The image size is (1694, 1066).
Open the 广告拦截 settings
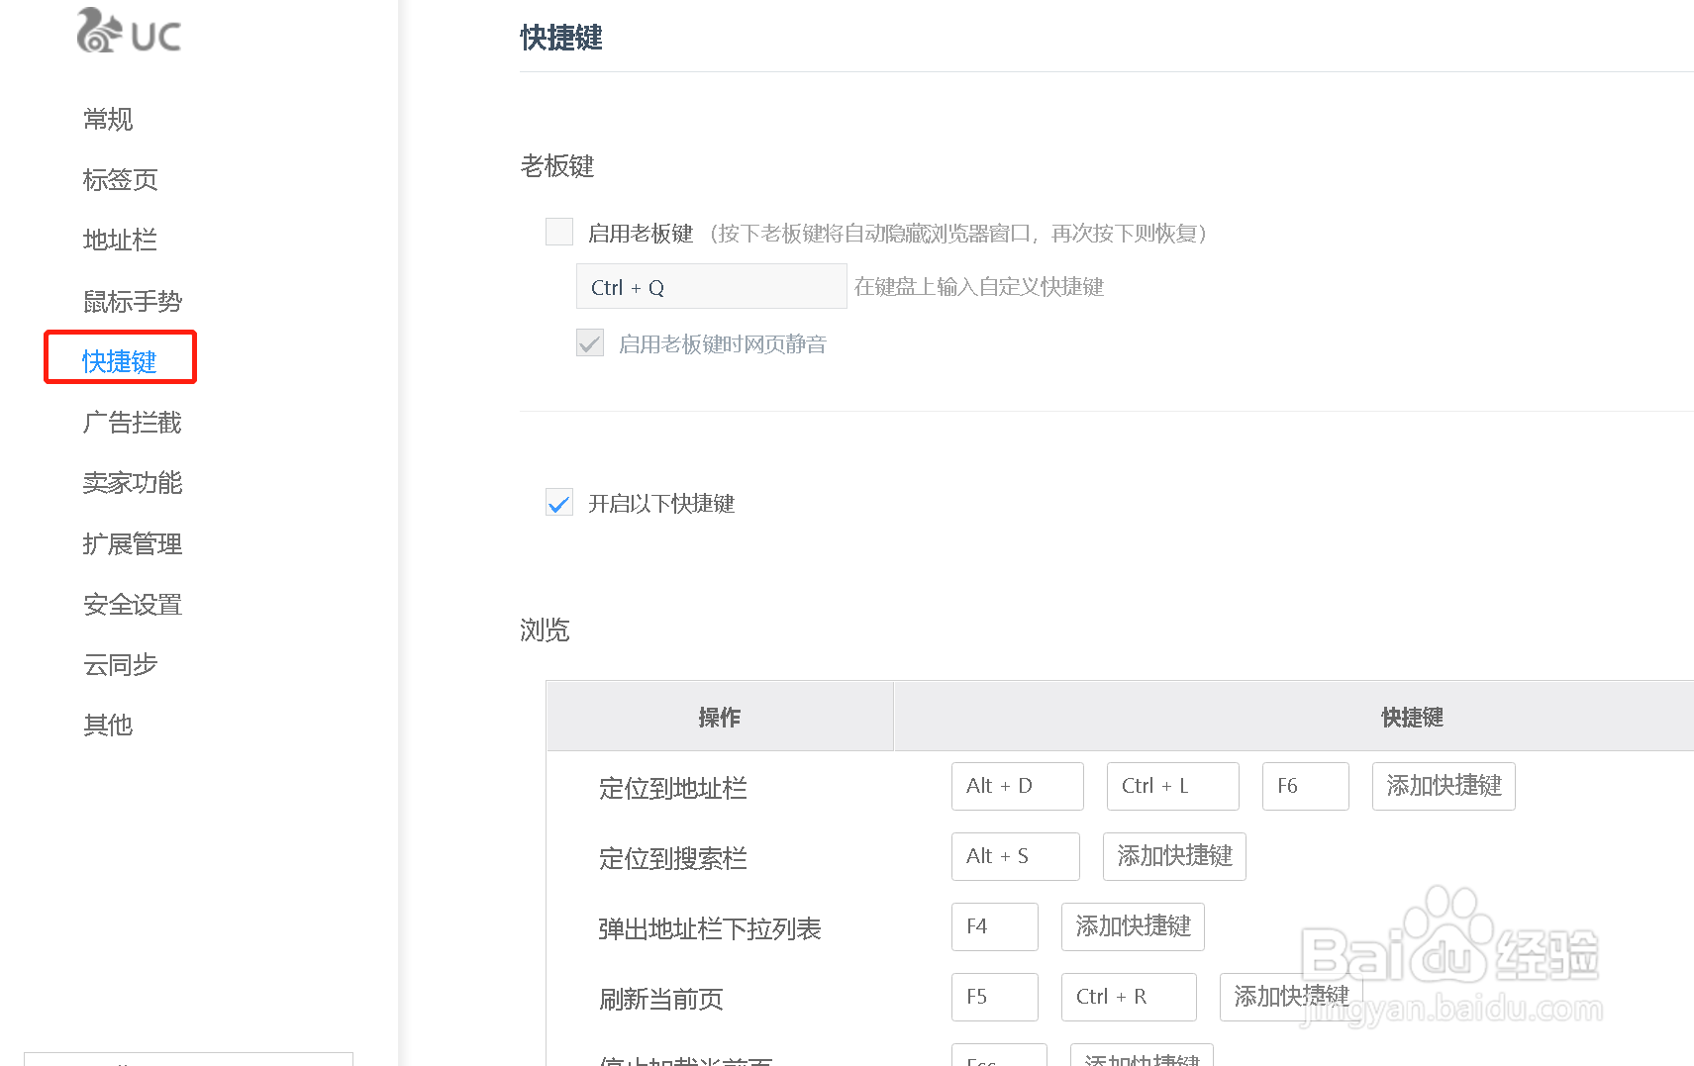[x=132, y=422]
